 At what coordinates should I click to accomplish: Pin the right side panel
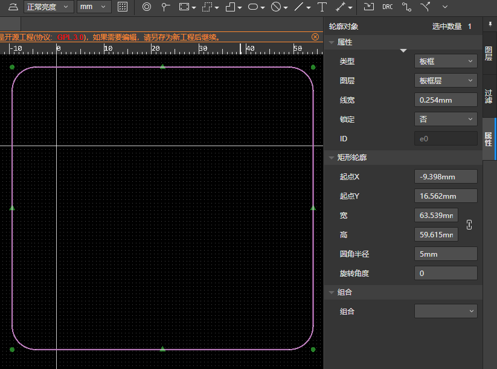tap(490, 24)
